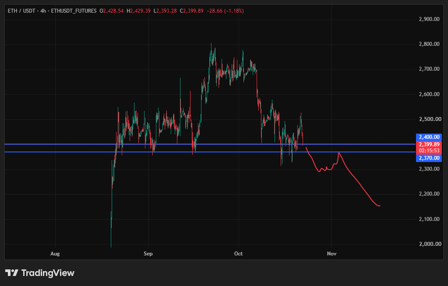The height and width of the screenshot is (286, 448).
Task: Click the 2,800.00 price axis label
Action: [429, 44]
